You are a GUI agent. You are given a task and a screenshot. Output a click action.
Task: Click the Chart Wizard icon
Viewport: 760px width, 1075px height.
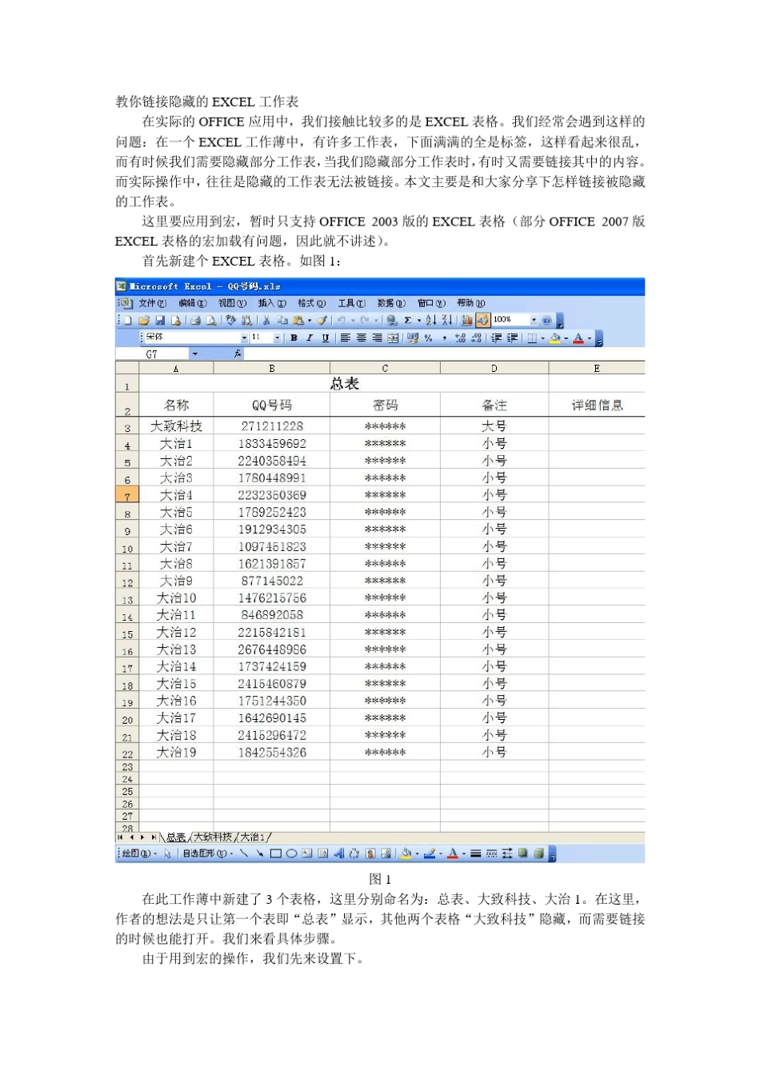click(x=466, y=320)
